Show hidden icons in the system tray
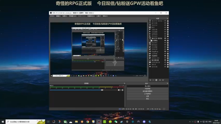Screen dimensions: 221x124 (x=190, y=122)
